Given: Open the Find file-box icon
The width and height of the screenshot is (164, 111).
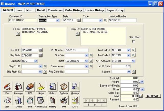Looking at the screenshot, I should tap(30, 100).
